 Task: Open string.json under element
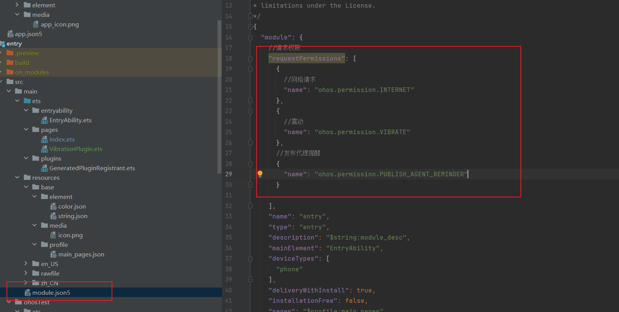[73, 216]
